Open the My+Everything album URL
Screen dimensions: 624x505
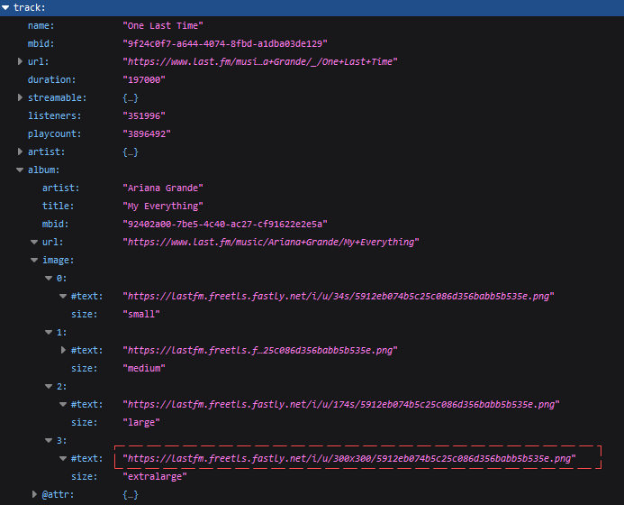(271, 242)
